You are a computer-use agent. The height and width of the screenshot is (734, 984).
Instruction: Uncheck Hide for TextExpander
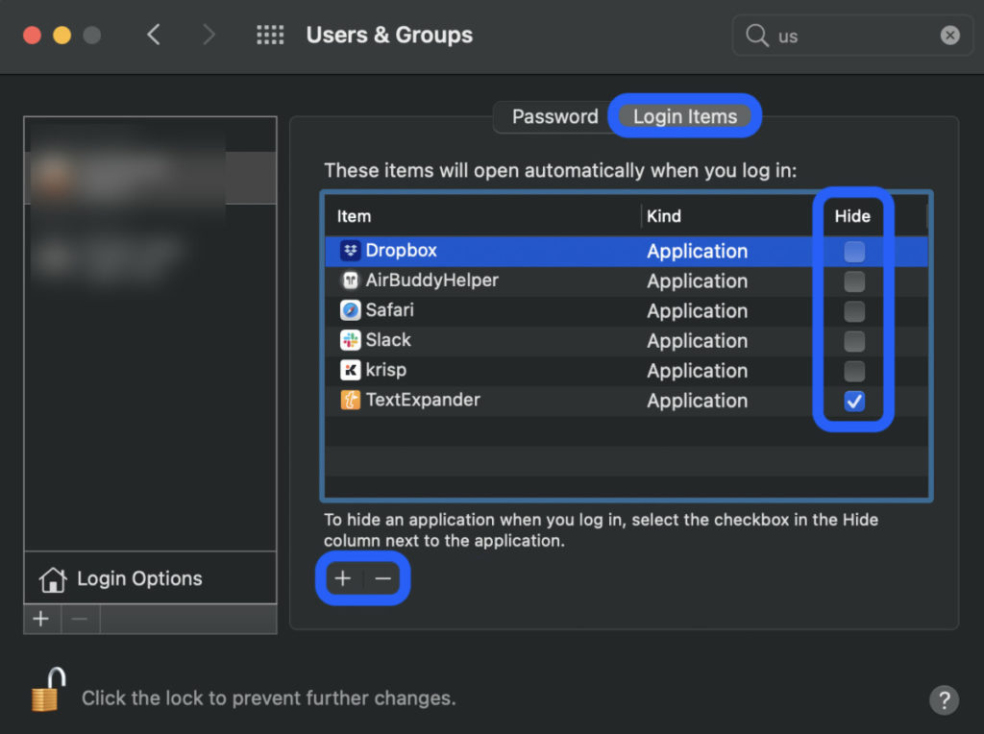point(853,401)
